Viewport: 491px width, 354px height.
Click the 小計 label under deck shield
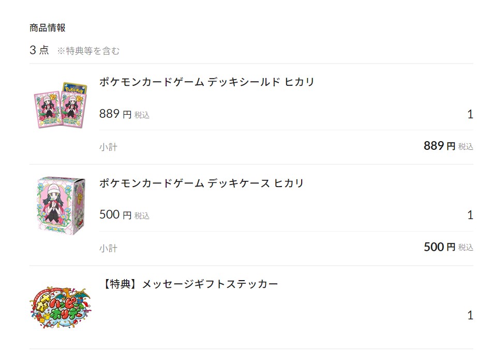[x=108, y=147]
